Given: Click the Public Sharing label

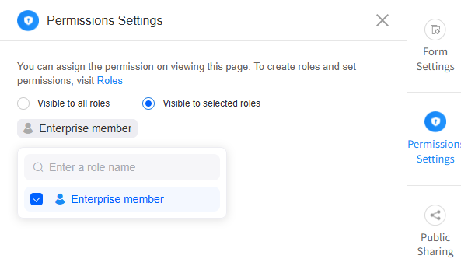Looking at the screenshot, I should 435,244.
